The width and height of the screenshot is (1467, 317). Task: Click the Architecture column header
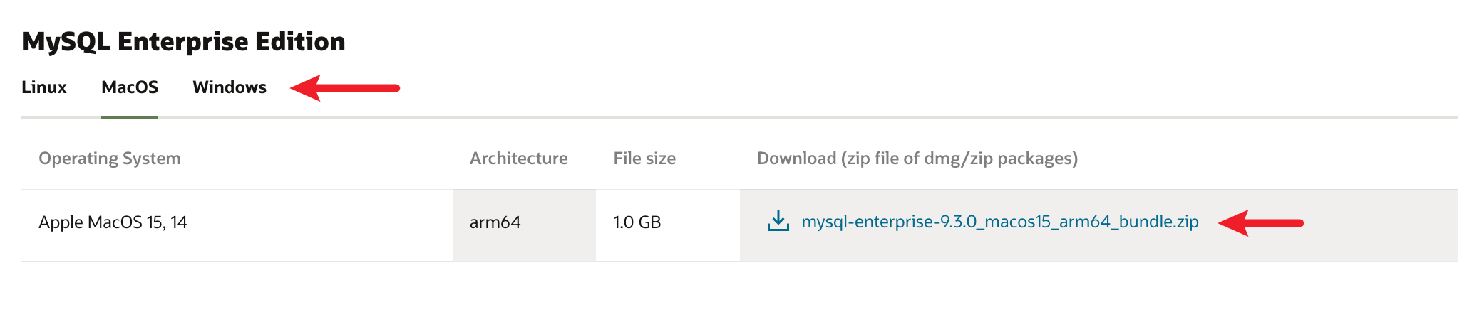[x=518, y=158]
